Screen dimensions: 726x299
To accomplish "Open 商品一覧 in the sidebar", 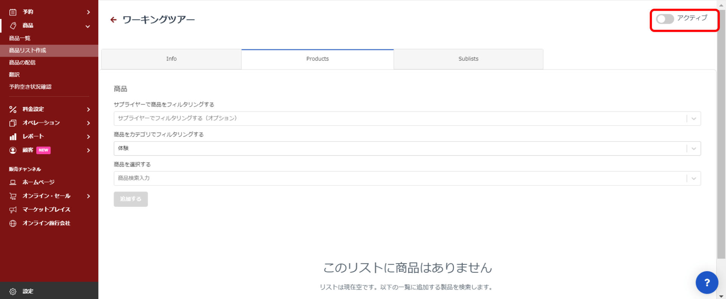I will pos(20,38).
